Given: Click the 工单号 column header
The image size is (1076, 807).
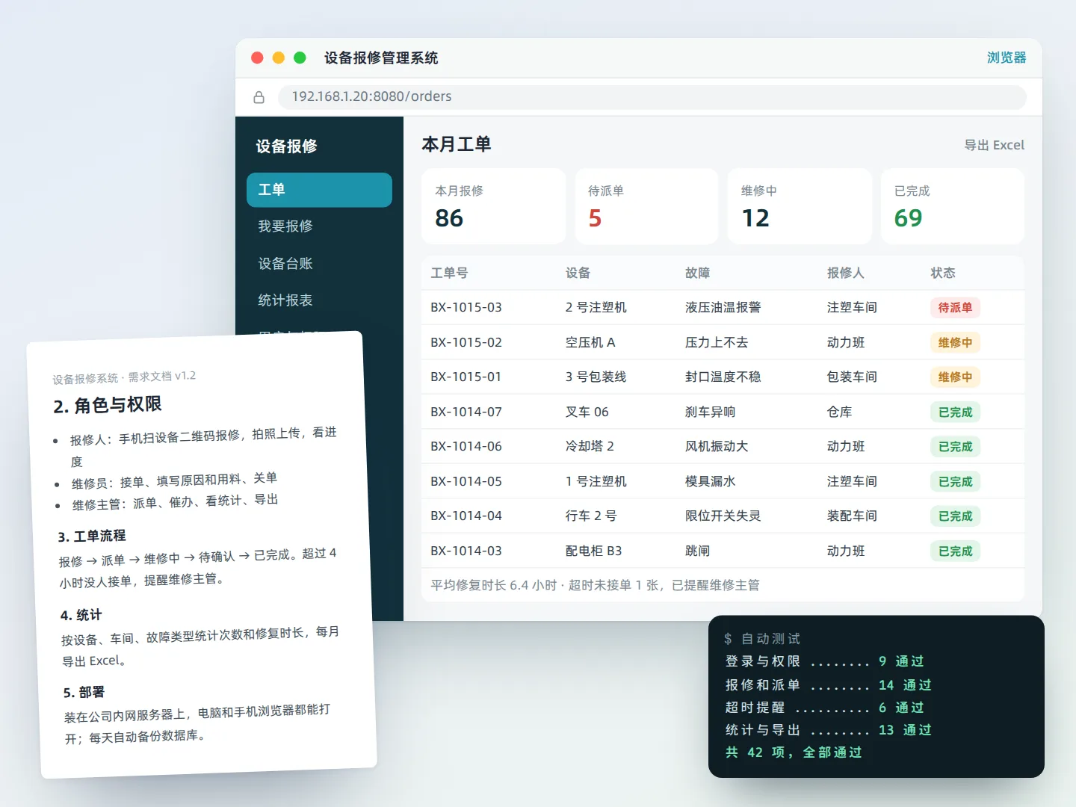Looking at the screenshot, I should tap(449, 273).
